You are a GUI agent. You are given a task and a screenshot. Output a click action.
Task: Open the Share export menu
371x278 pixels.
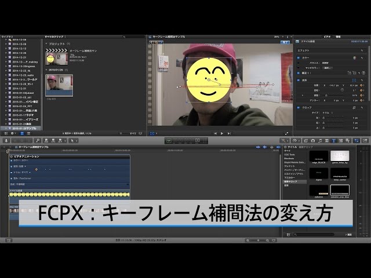365,141
